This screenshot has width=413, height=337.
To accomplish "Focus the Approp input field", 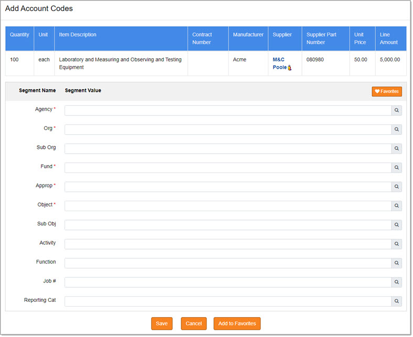I will coord(228,187).
